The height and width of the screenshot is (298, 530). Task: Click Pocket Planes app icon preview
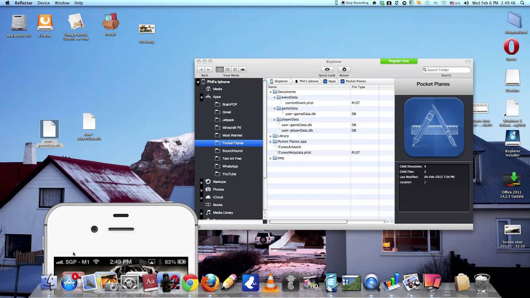point(434,127)
